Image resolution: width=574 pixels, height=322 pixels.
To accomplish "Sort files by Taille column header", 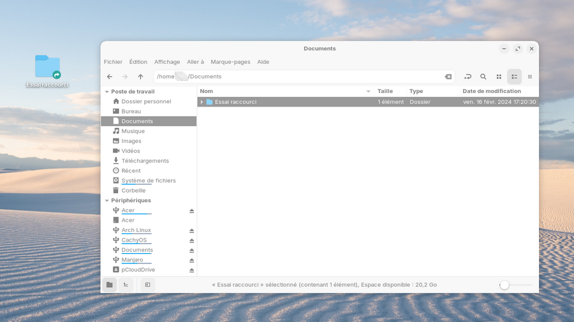I will pos(385,91).
